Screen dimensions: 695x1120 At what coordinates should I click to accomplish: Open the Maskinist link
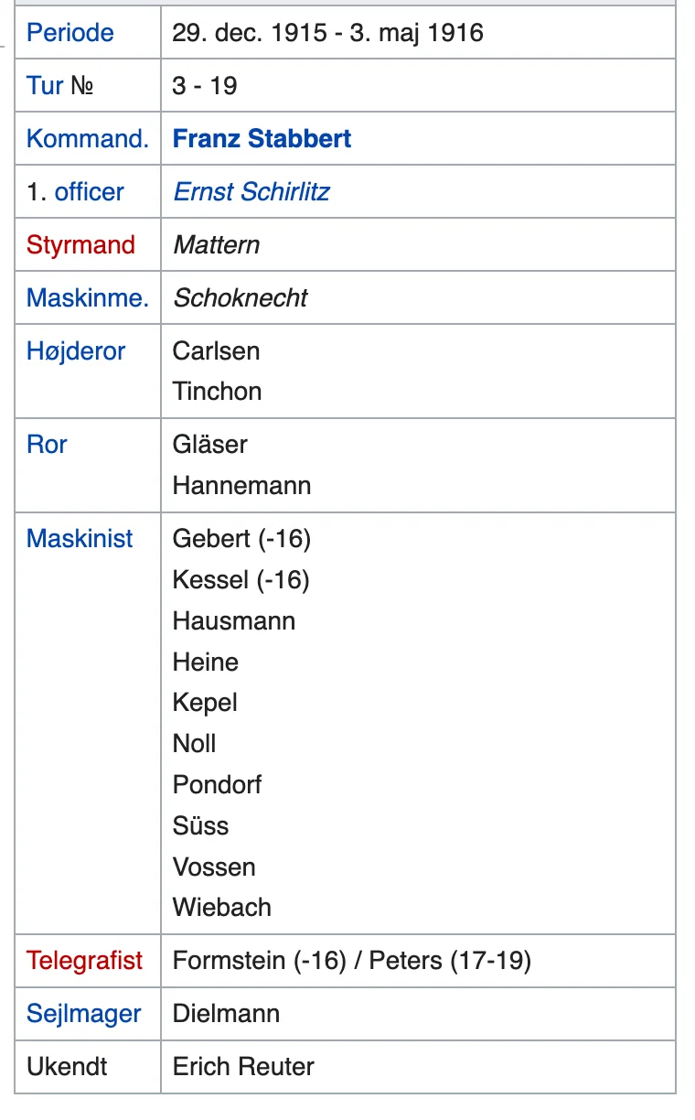(80, 539)
